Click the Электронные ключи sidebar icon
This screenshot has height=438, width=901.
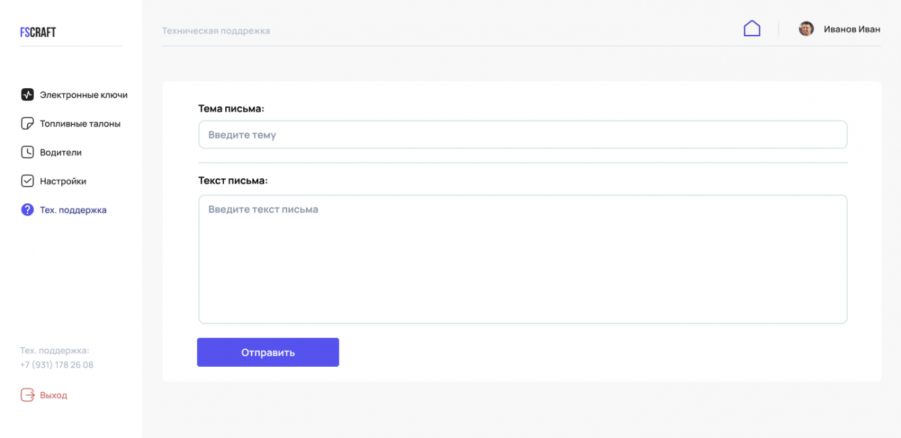pyautogui.click(x=27, y=95)
